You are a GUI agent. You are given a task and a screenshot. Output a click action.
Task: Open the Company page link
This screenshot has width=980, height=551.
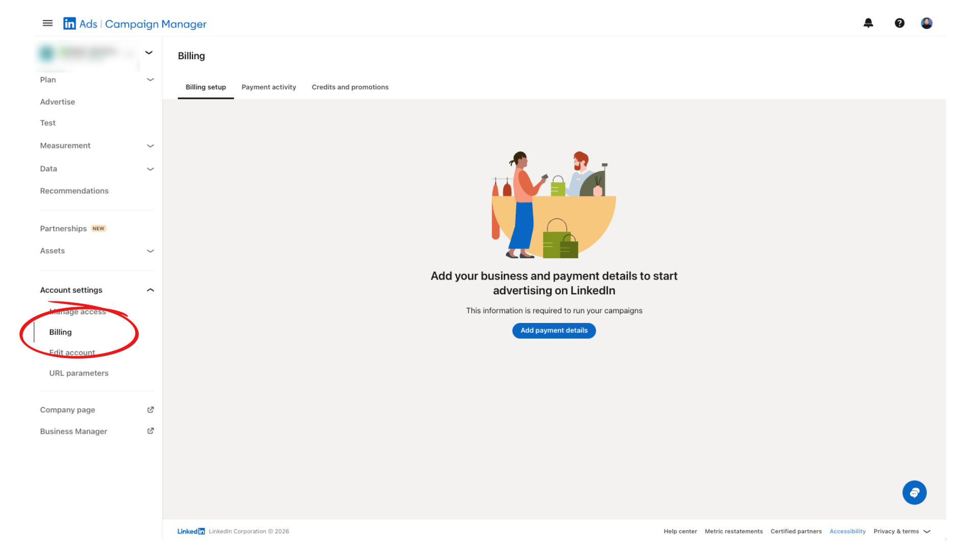point(67,410)
